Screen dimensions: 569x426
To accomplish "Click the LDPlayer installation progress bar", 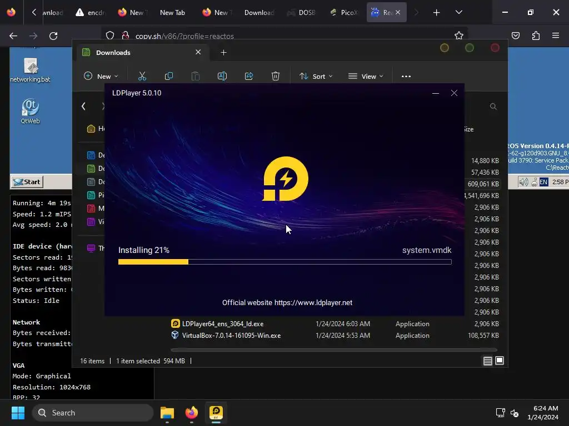I will point(285,262).
